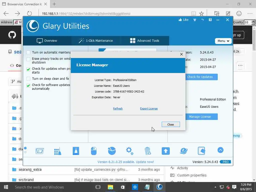Open the Action Center notification icon
The width and height of the screenshot is (256, 192).
click(x=234, y=187)
